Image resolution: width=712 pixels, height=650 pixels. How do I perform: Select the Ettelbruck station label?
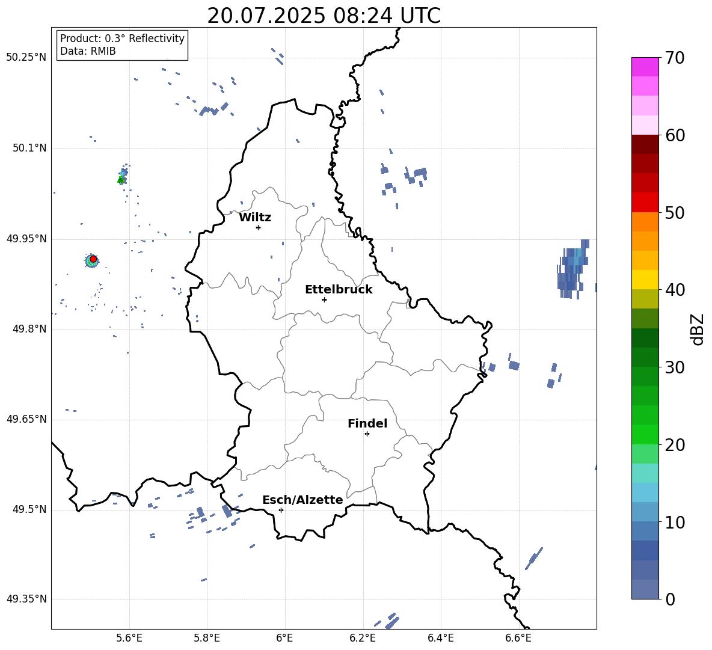[x=339, y=290]
